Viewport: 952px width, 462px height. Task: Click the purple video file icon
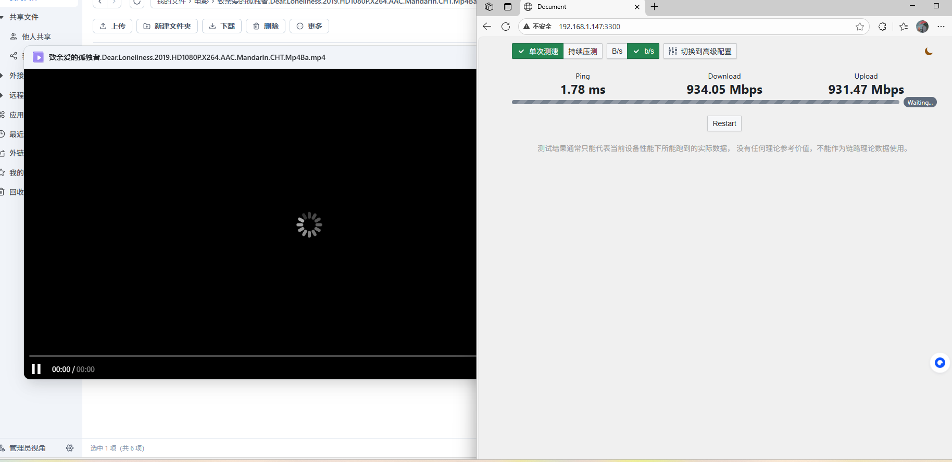[38, 57]
